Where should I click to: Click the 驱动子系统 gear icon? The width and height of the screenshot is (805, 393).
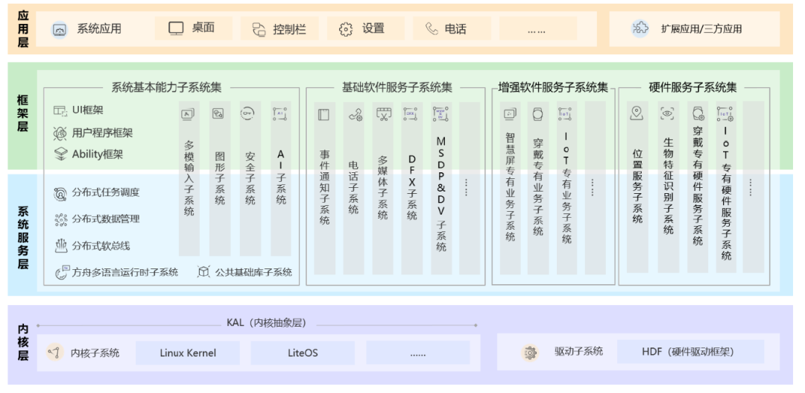point(530,352)
